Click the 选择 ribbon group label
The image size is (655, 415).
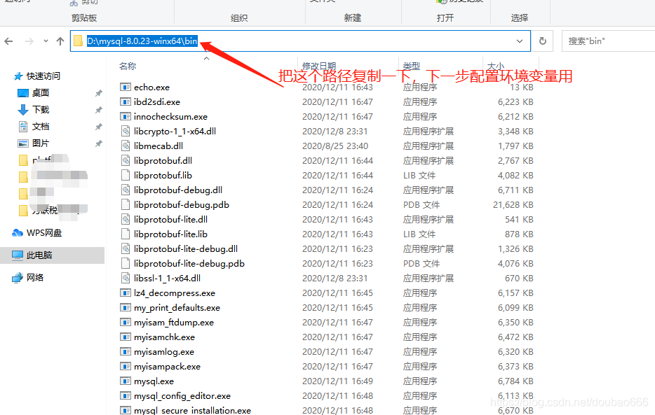coord(519,18)
